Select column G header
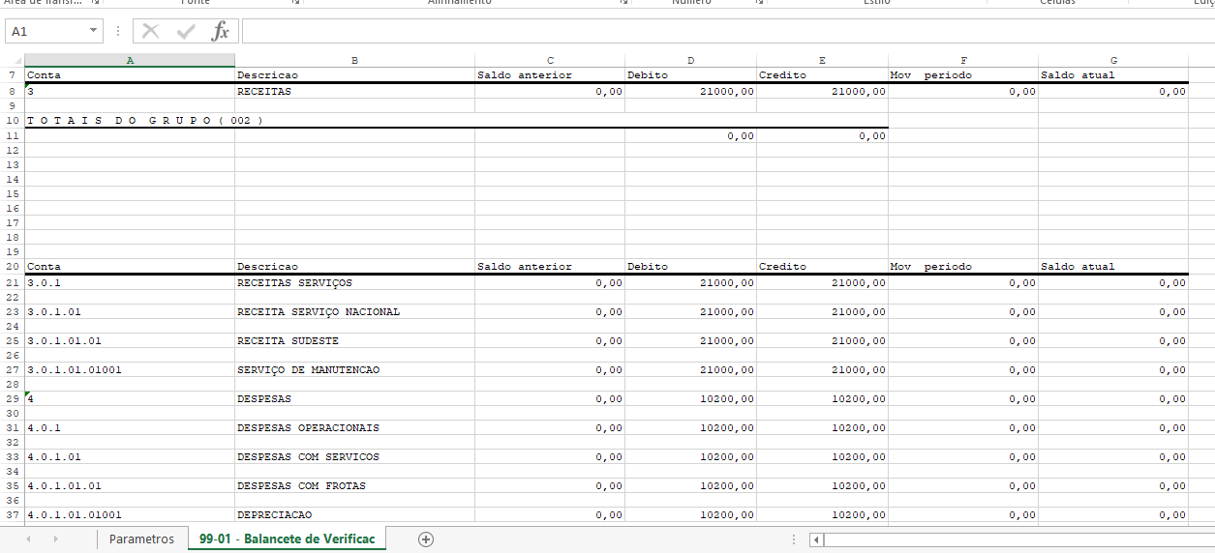The image size is (1215, 553). (x=1113, y=60)
